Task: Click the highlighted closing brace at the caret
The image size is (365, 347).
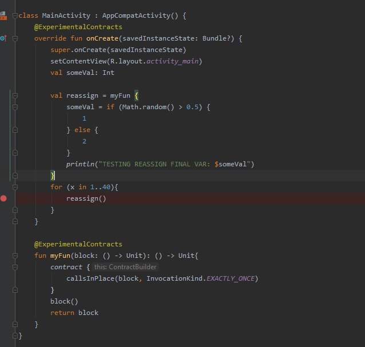Action: pos(53,176)
